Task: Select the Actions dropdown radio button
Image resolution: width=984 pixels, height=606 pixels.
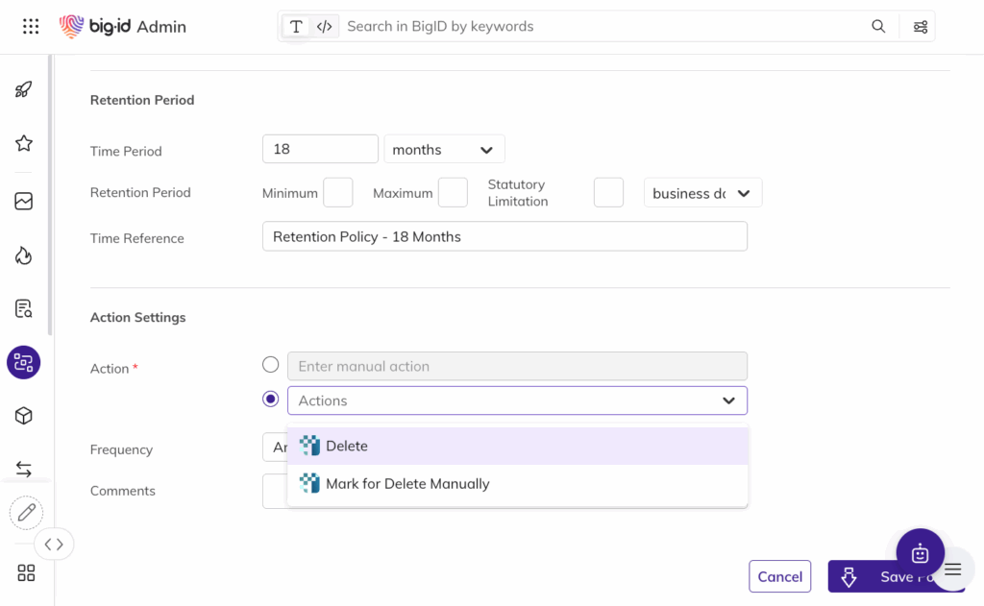Action: click(271, 400)
